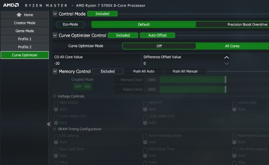Click Push All Auto
This screenshot has height=165, width=269.
click(144, 71)
